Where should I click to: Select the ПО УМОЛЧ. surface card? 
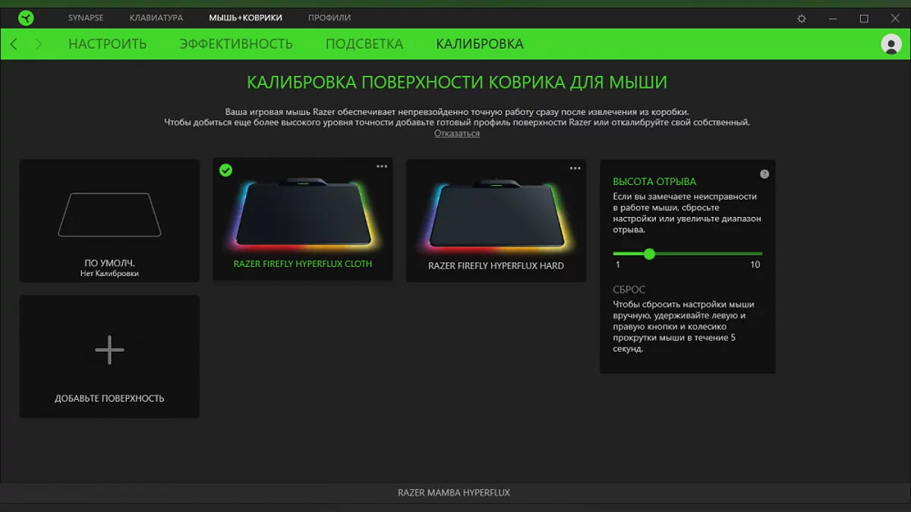tap(109, 221)
